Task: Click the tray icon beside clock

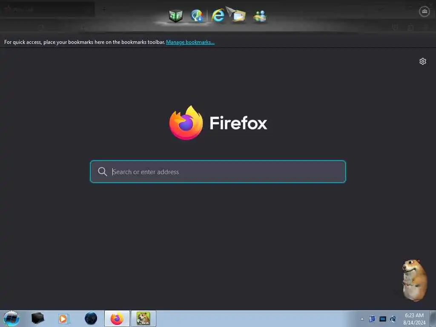Action: 393,319
